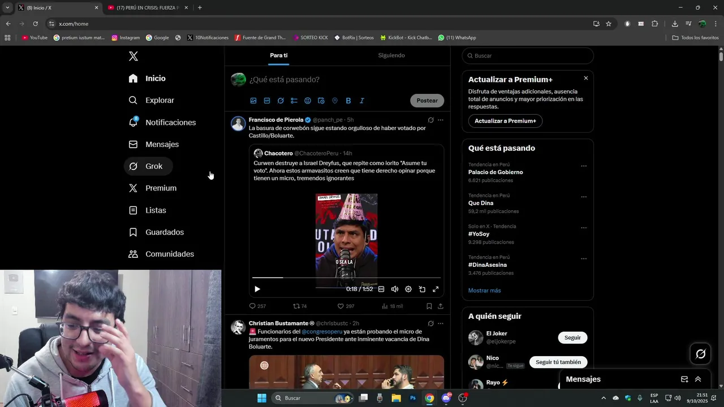Open Comunidades in the sidebar
Image resolution: width=724 pixels, height=407 pixels.
point(161,254)
